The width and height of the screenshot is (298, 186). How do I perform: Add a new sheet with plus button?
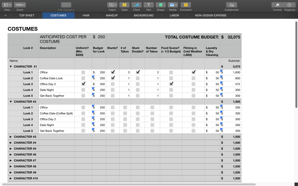pyautogui.click(x=5, y=15)
